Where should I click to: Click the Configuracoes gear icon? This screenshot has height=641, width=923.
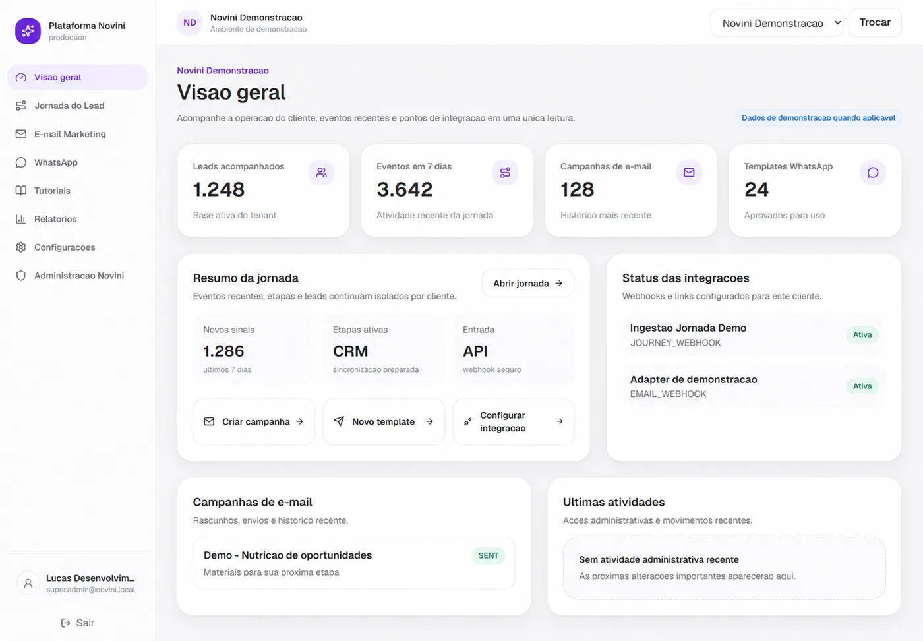(21, 247)
